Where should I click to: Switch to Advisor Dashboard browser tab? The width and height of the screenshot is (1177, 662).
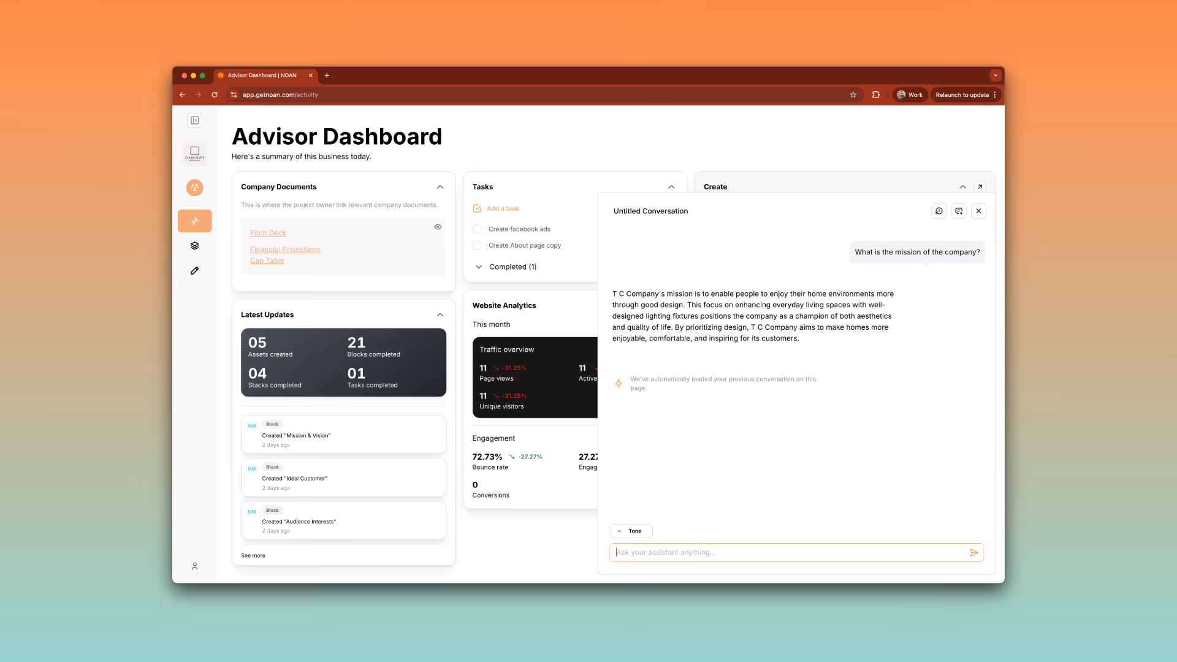pos(262,75)
